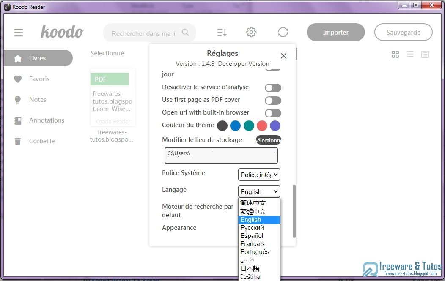445x281 pixels.
Task: Click the Favoris heart icon
Action: pos(18,79)
